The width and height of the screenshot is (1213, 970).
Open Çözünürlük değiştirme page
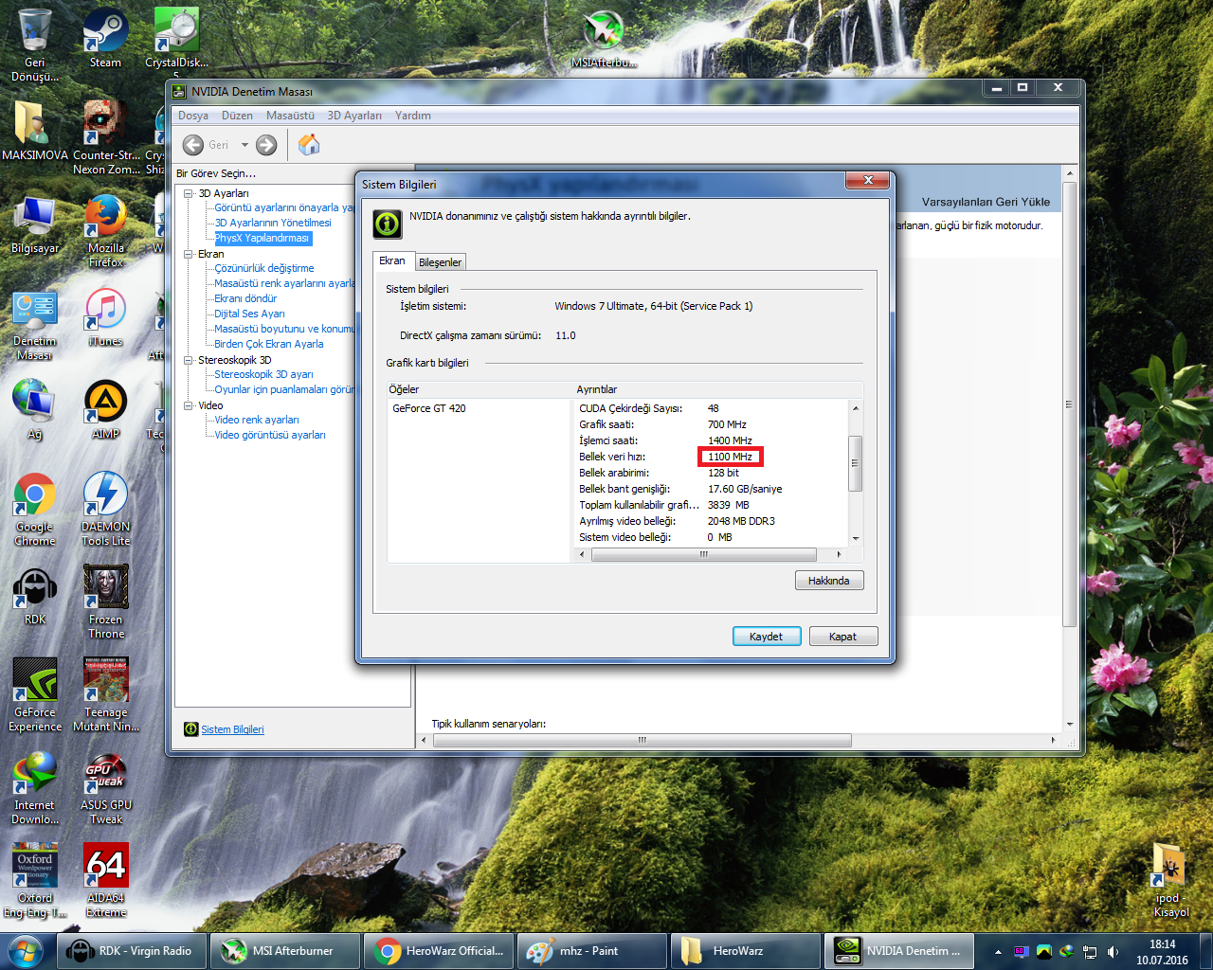pos(264,268)
